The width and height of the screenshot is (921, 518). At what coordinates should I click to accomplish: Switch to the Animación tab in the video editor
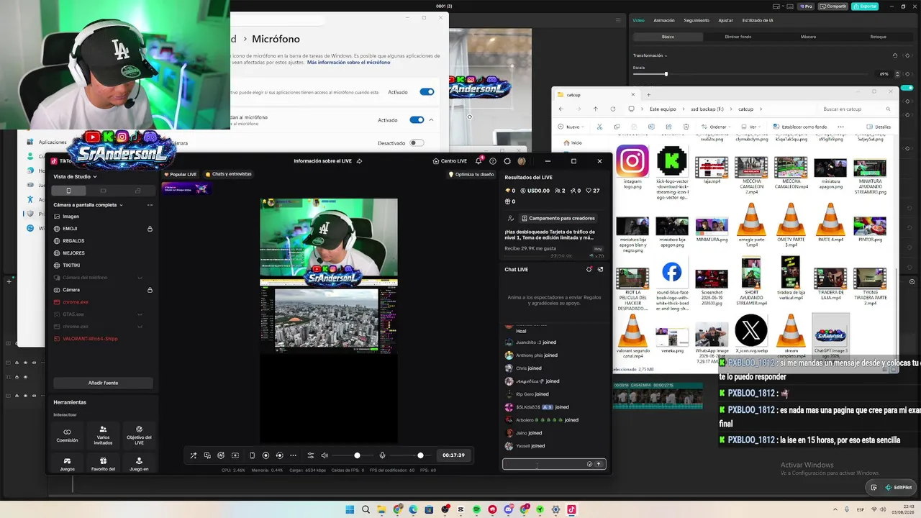point(664,20)
